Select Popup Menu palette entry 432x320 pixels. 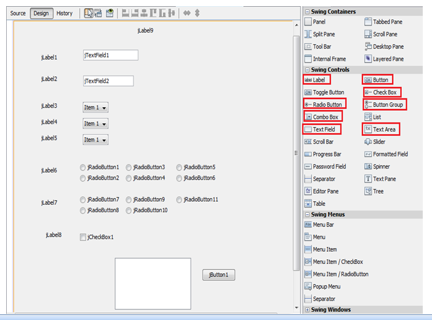tap(322, 287)
